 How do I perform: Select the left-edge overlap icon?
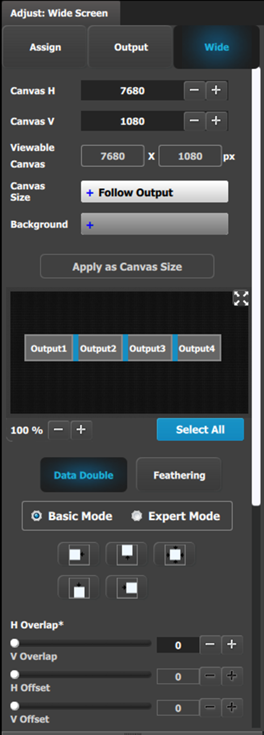click(127, 587)
